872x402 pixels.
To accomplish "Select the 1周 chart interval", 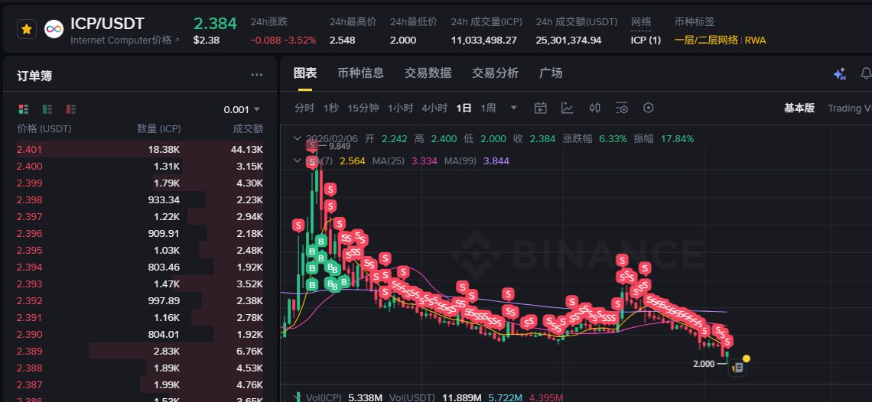I will click(488, 108).
